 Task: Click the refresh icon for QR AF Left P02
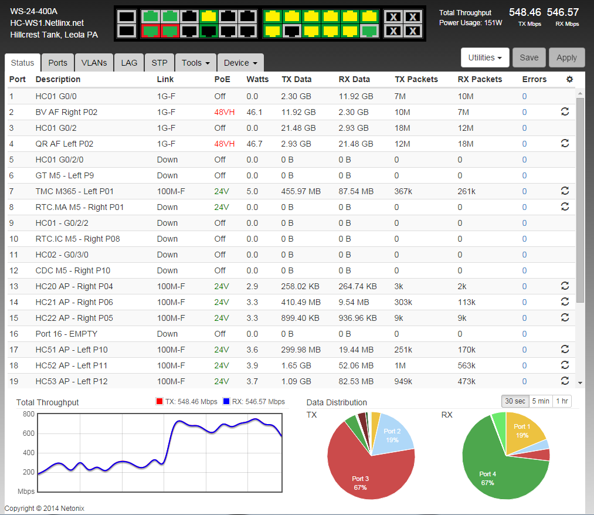point(565,143)
